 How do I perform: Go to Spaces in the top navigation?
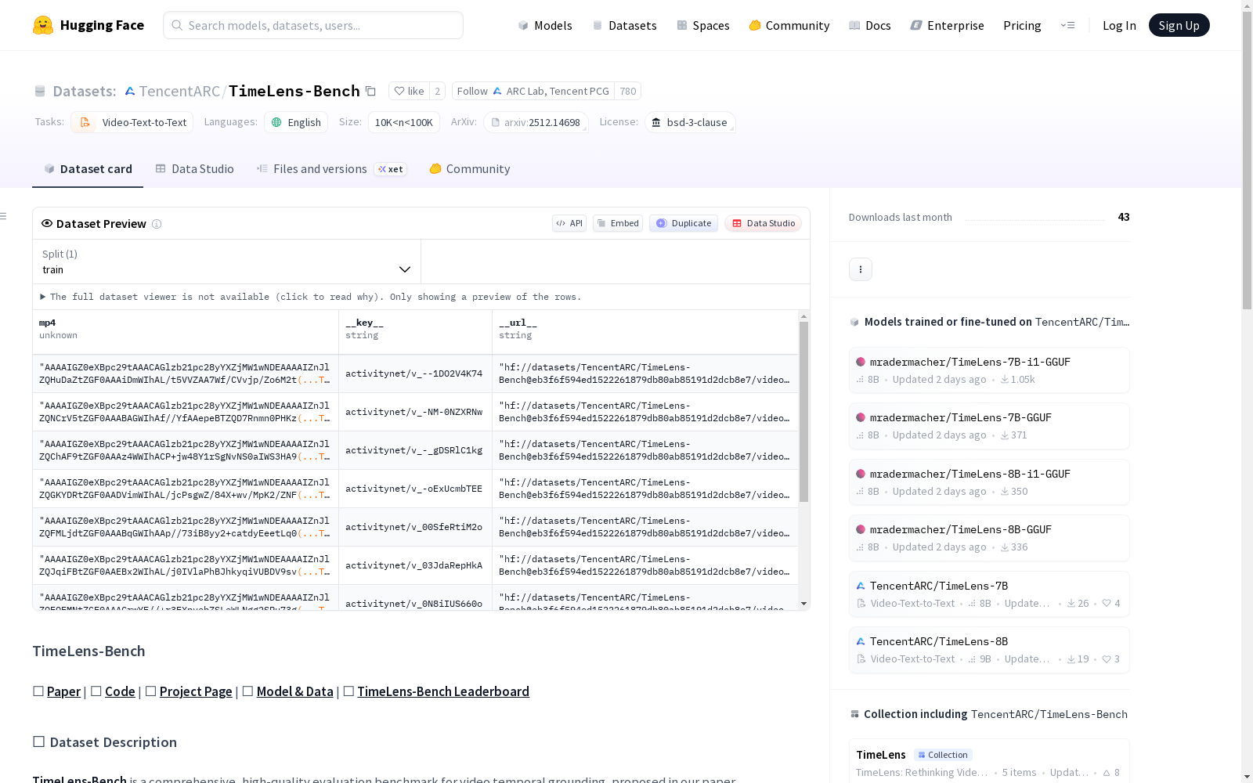click(x=703, y=25)
